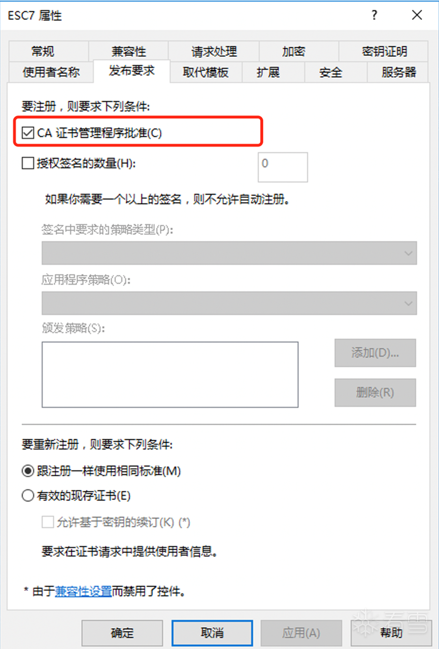
Task: Uncheck CA 证书管理程序批准 checkbox
Action: 27,133
